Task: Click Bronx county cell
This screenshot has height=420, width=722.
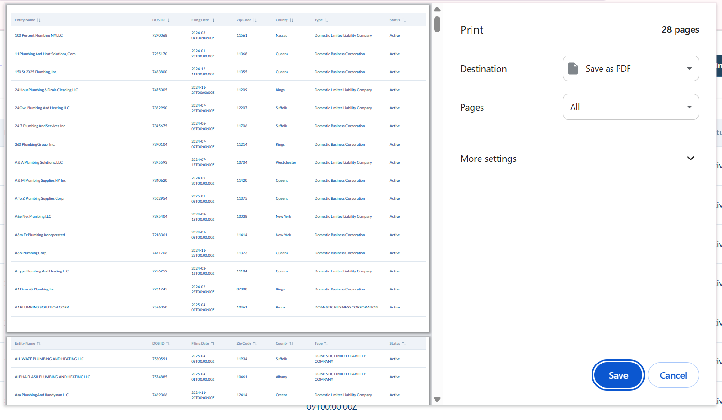Action: point(280,307)
